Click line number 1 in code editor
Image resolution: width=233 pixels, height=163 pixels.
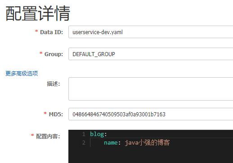(x=84, y=134)
